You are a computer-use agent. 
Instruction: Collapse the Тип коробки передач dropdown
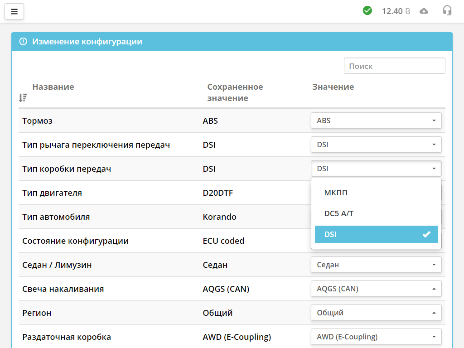(x=376, y=169)
